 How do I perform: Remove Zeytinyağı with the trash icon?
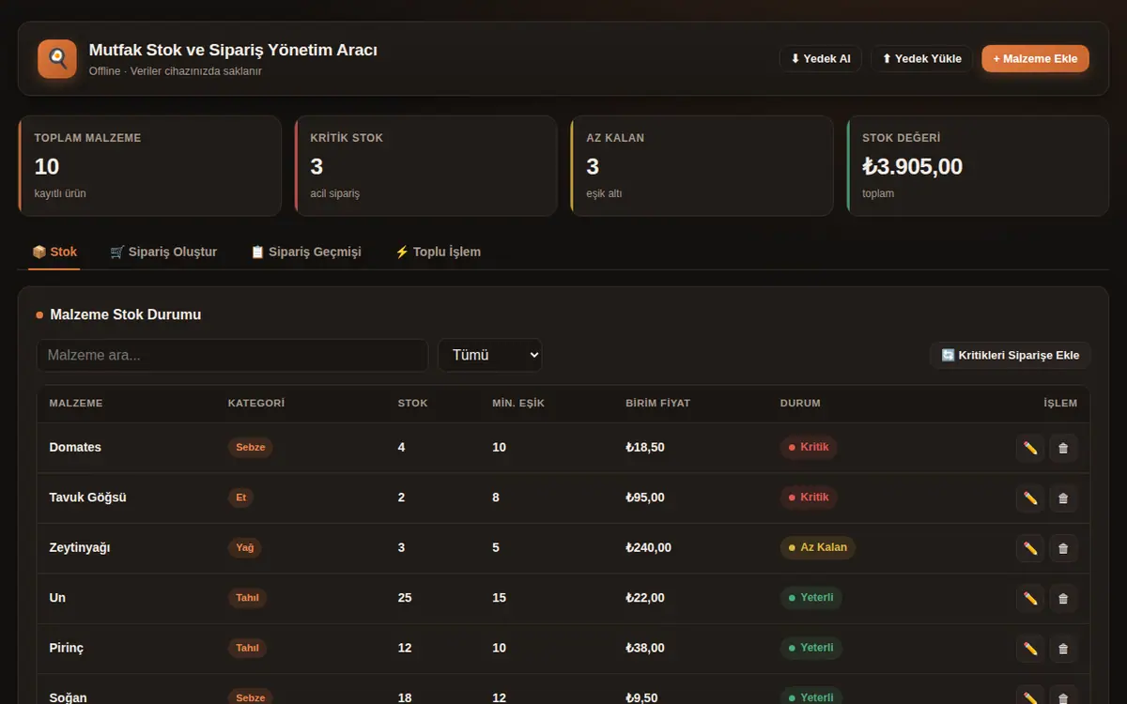click(1063, 548)
